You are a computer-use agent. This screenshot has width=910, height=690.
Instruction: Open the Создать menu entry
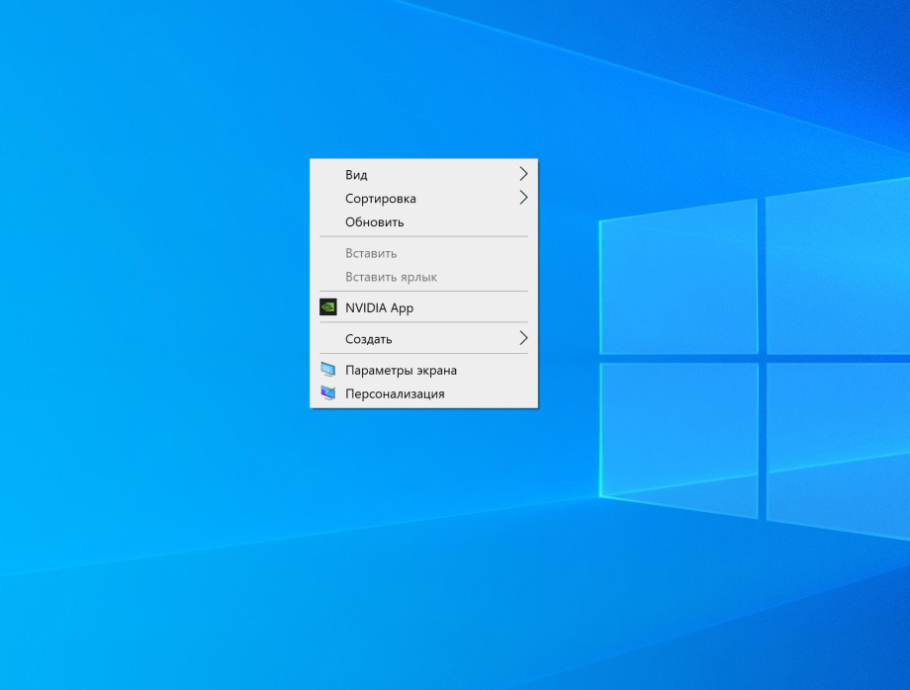[x=368, y=339]
